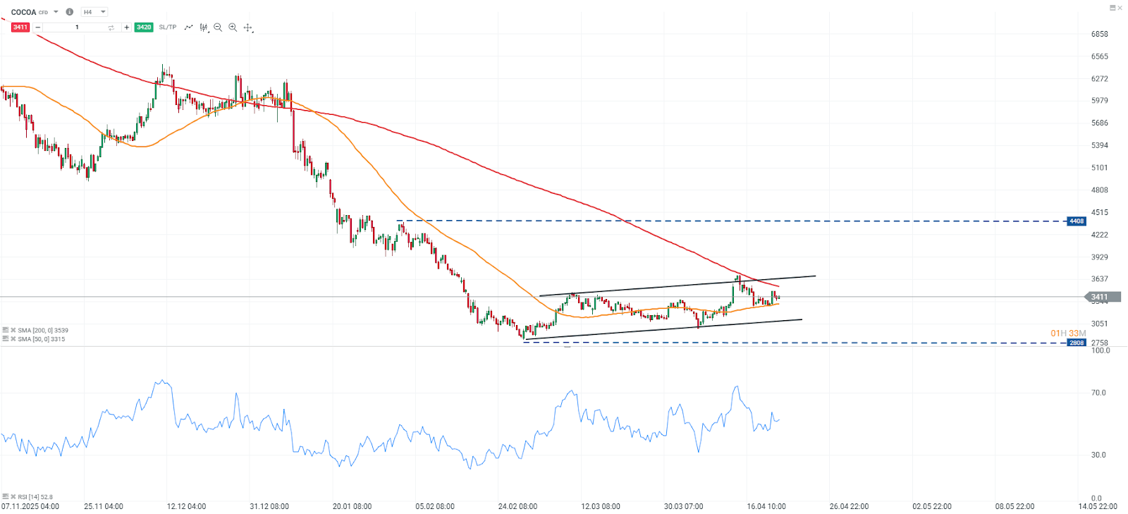Decrease trade volume with minus button
Viewport: 1128px width, 514px height.
point(38,27)
